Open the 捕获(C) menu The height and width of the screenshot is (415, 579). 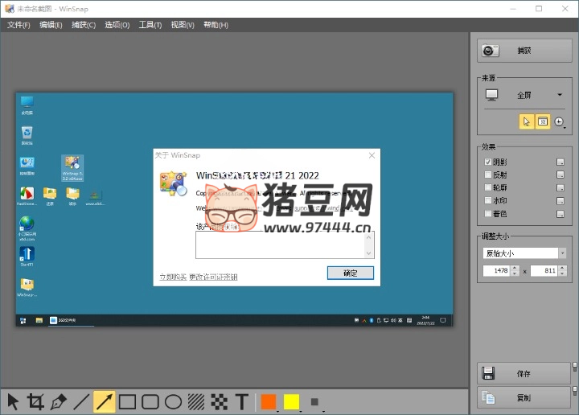pyautogui.click(x=84, y=25)
